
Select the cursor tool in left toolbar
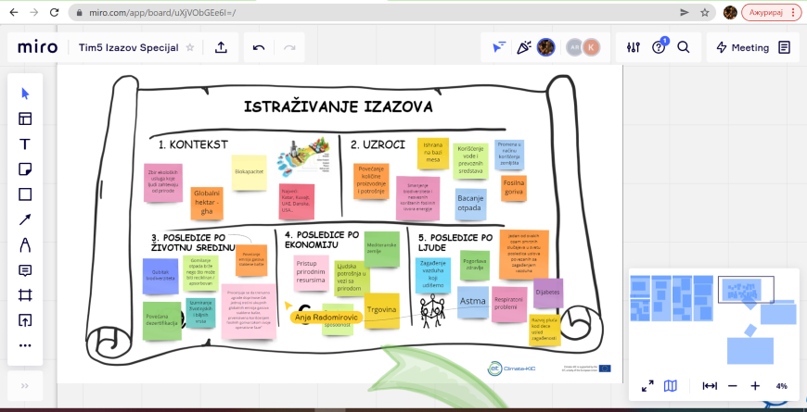point(25,93)
